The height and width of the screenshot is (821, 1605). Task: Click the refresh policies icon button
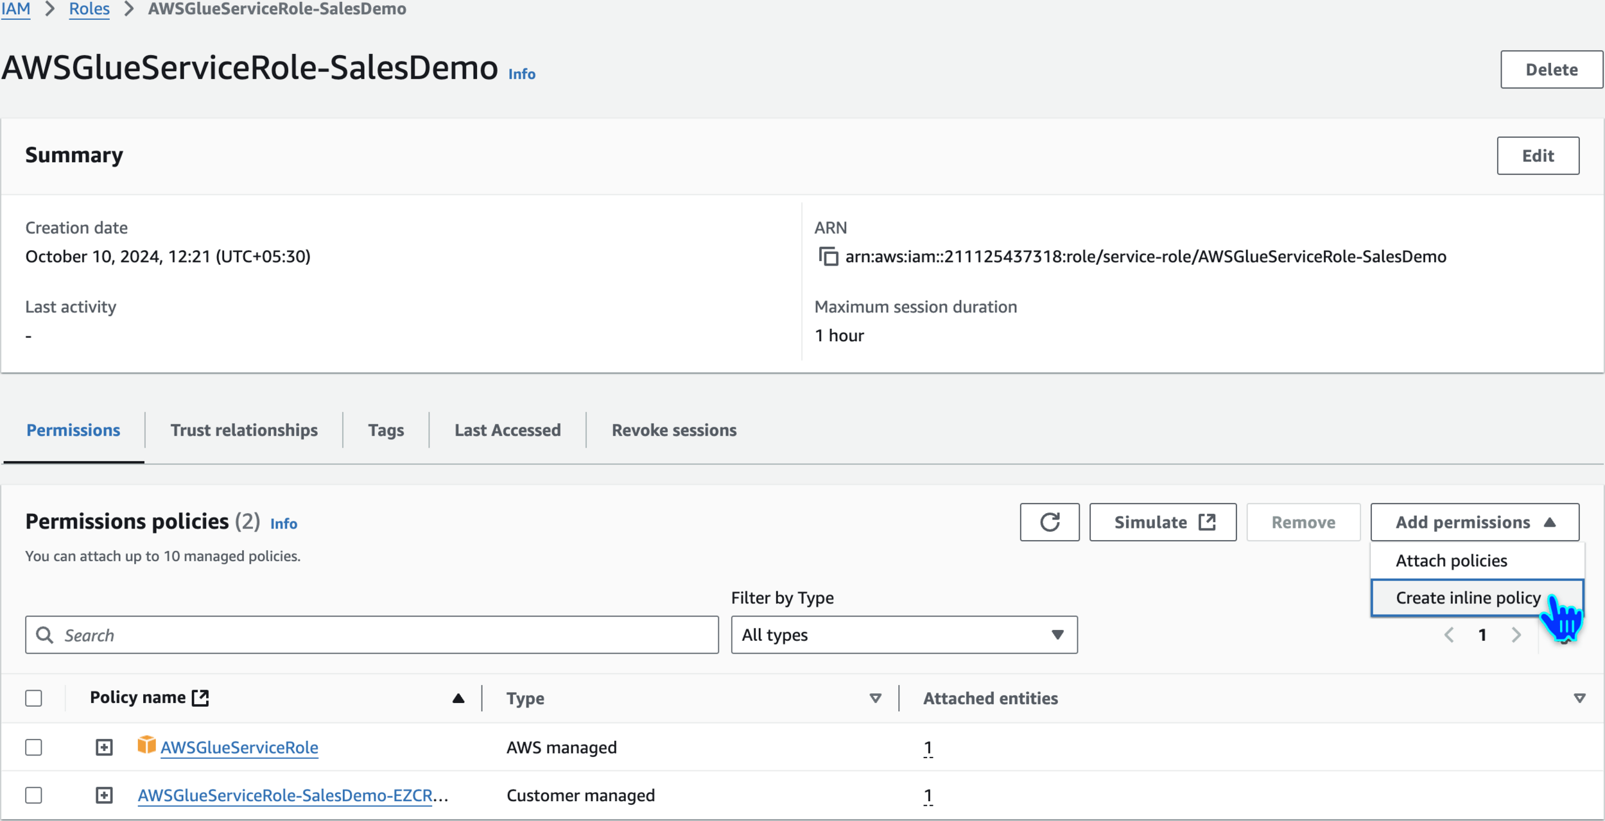coord(1049,522)
